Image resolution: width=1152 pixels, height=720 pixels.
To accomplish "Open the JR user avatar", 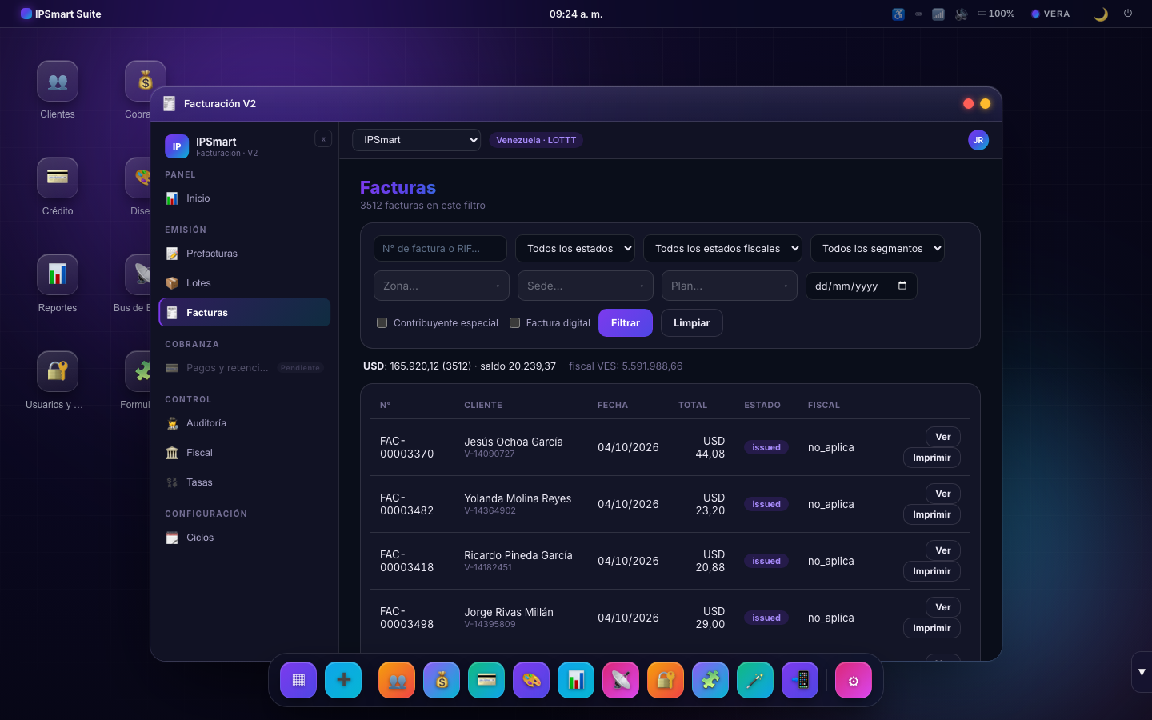I will [978, 140].
